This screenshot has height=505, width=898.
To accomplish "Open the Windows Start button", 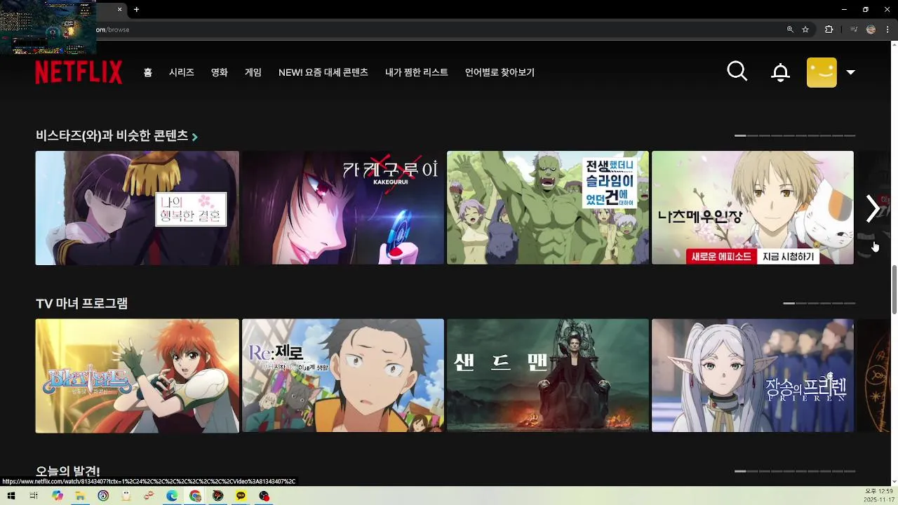I will click(x=11, y=496).
